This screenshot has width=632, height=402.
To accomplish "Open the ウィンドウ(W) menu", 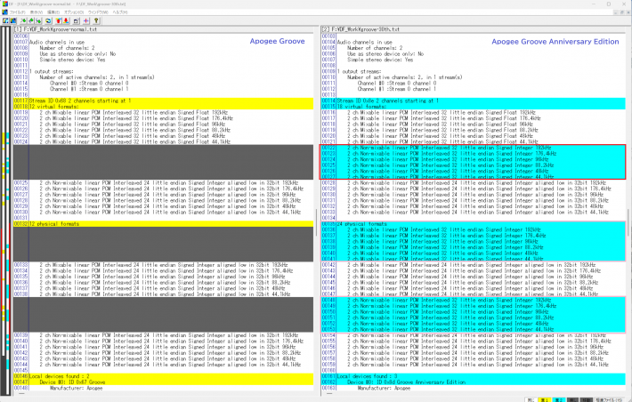I will coord(98,12).
